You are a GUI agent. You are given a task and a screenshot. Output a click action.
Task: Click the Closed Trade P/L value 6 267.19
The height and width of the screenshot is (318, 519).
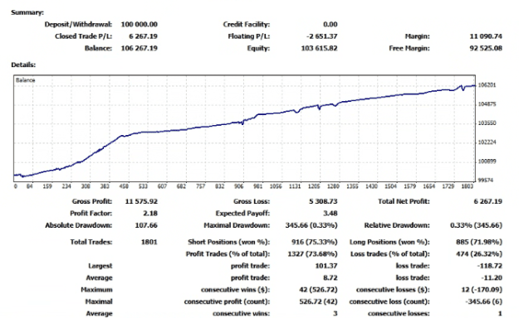coord(143,36)
